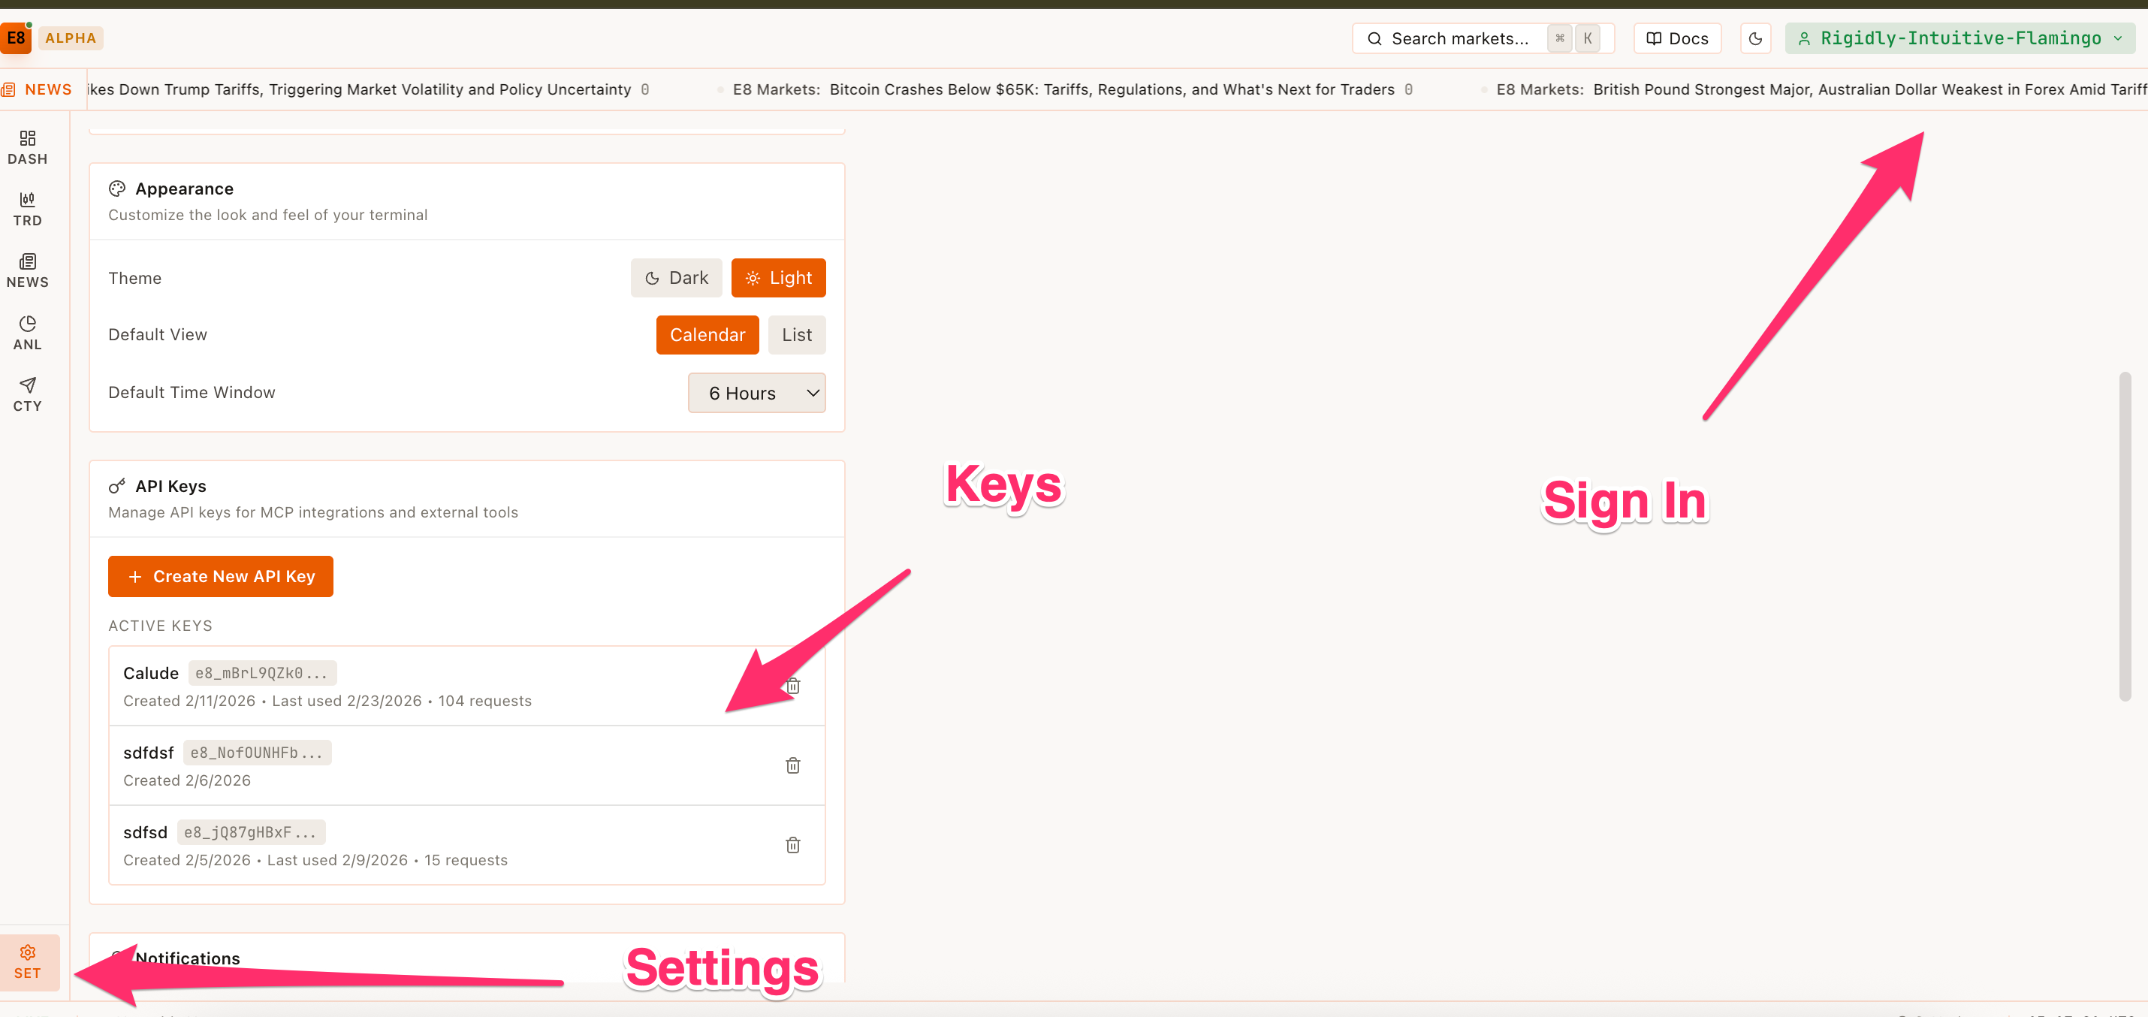Viewport: 2148px width, 1017px height.
Task: Keep Calendar as the Default View
Action: point(707,334)
